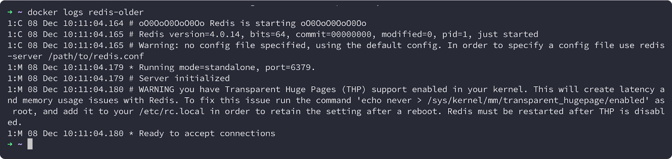Click the '/path/to/redis.conf' path

(96, 57)
